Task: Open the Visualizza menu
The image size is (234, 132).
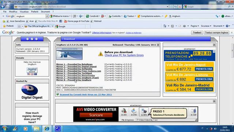Action: [24, 12]
